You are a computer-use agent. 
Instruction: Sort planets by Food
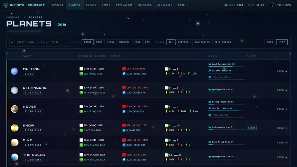[x=137, y=42]
